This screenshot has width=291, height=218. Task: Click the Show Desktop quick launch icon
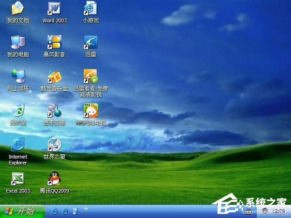(x=75, y=211)
